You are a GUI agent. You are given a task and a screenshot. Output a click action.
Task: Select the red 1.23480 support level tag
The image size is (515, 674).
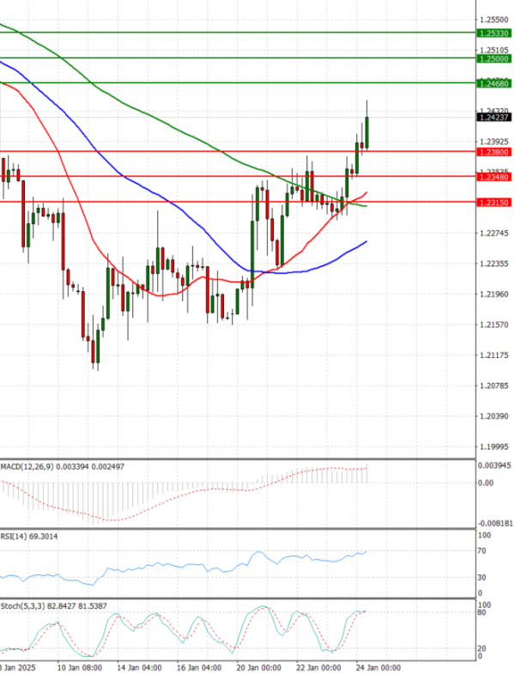click(495, 177)
